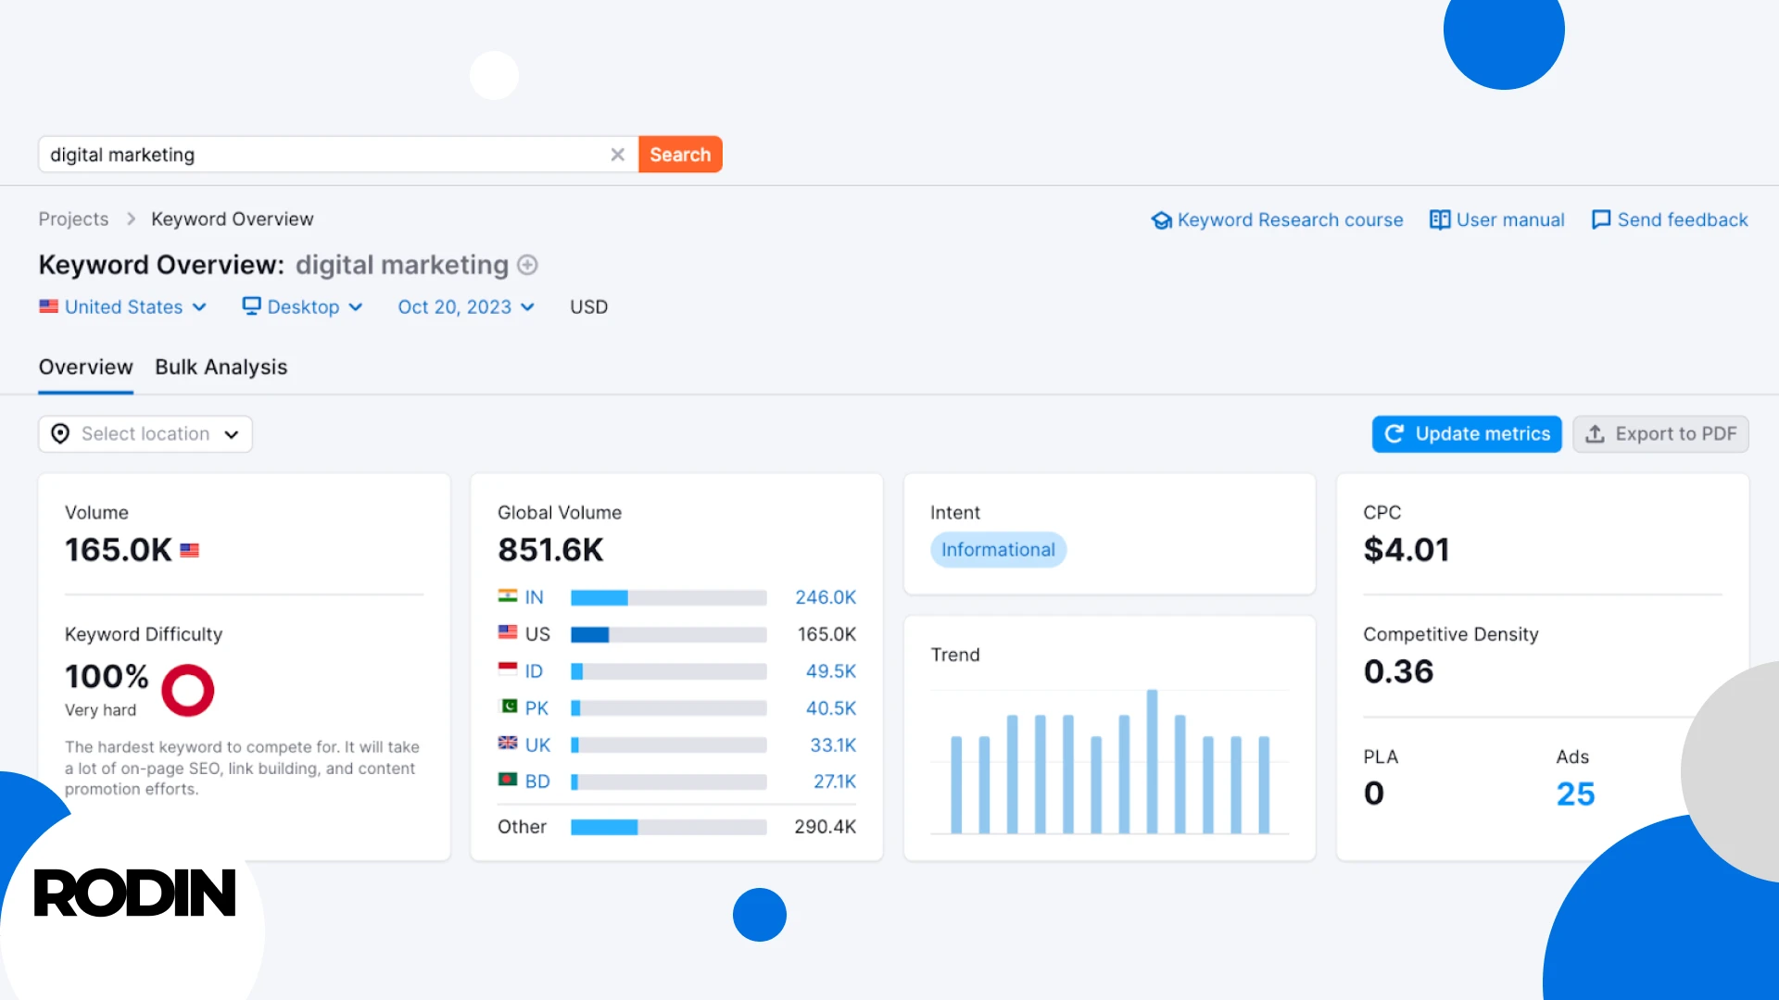Click the graduation cap course icon
The image size is (1779, 1000).
[1161, 220]
